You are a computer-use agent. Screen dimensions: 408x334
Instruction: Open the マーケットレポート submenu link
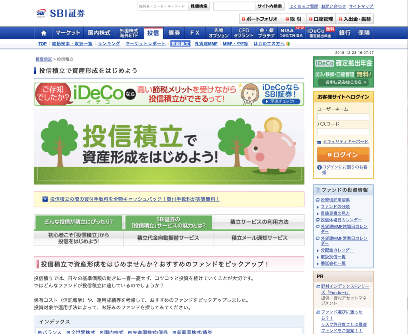point(145,44)
